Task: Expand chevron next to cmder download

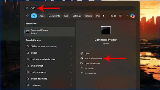Action: (x=71, y=79)
